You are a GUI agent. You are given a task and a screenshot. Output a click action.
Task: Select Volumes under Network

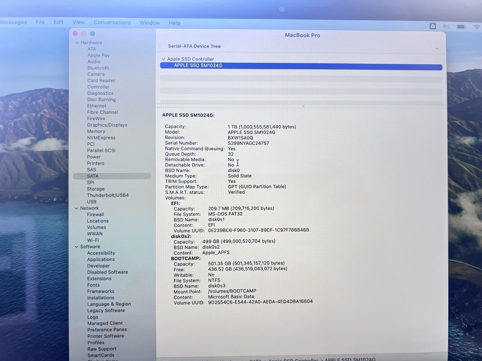coord(96,227)
